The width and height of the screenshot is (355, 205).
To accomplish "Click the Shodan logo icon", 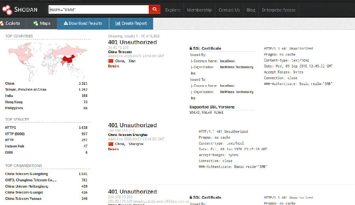I will (x=7, y=10).
